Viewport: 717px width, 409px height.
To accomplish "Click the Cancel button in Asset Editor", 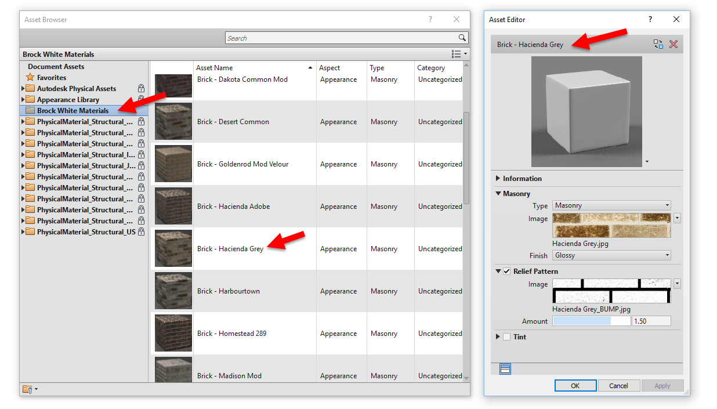I will tap(618, 385).
